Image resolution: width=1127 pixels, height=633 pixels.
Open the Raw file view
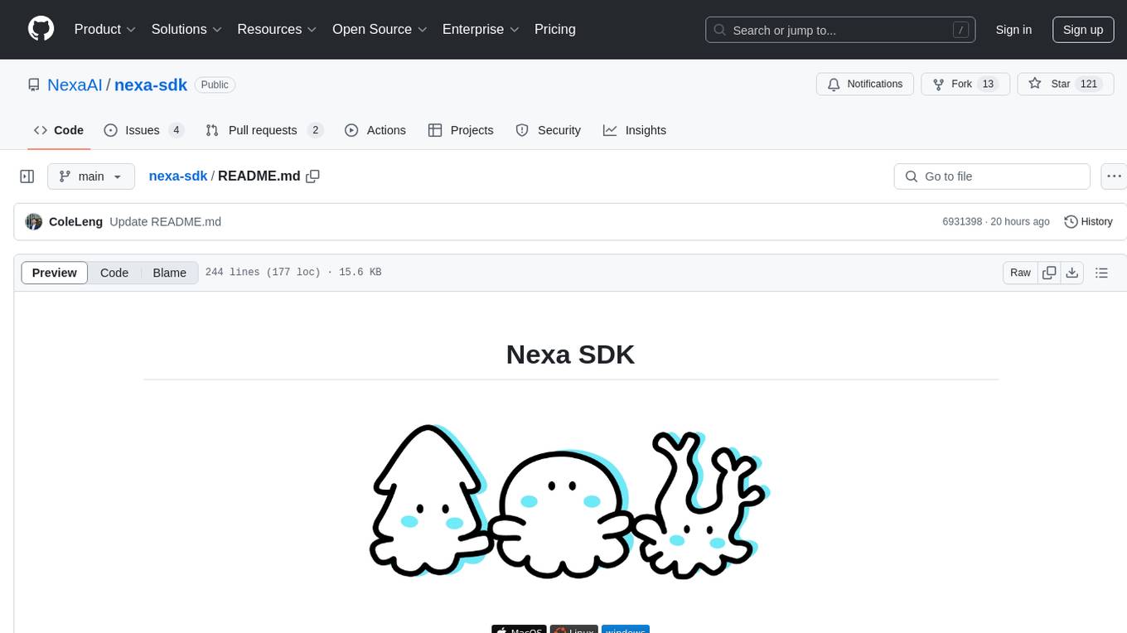pyautogui.click(x=1020, y=273)
